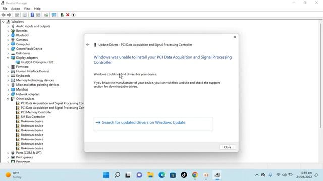Collapse the Other devices category

point(8,99)
